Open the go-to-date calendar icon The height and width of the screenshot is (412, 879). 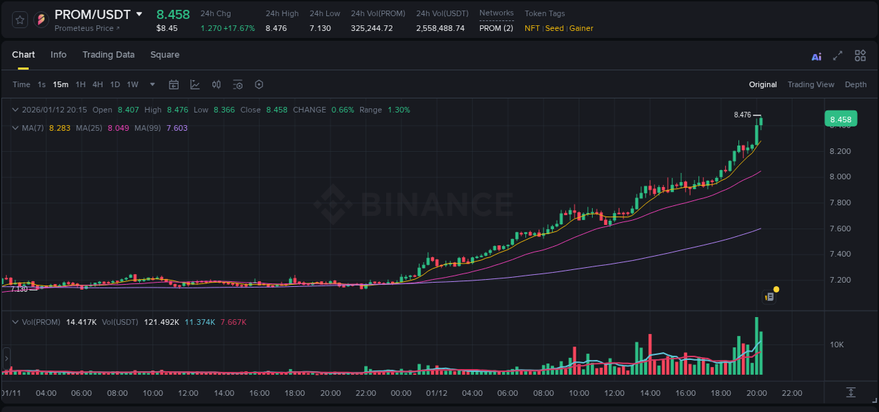point(174,84)
